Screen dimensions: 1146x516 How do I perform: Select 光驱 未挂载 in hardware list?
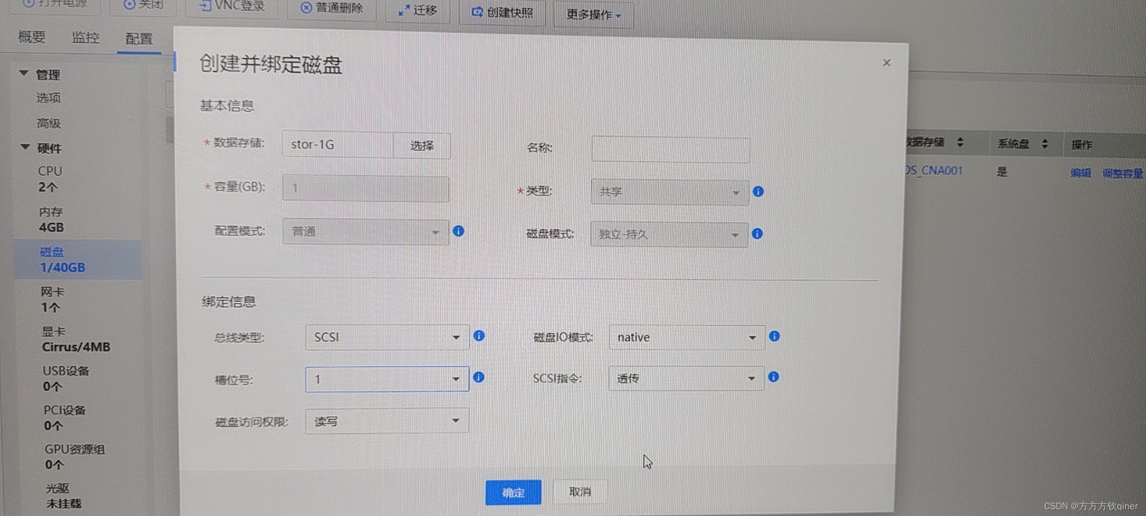(x=64, y=496)
